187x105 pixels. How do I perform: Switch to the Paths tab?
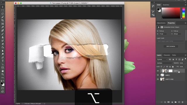[x=174, y=55]
